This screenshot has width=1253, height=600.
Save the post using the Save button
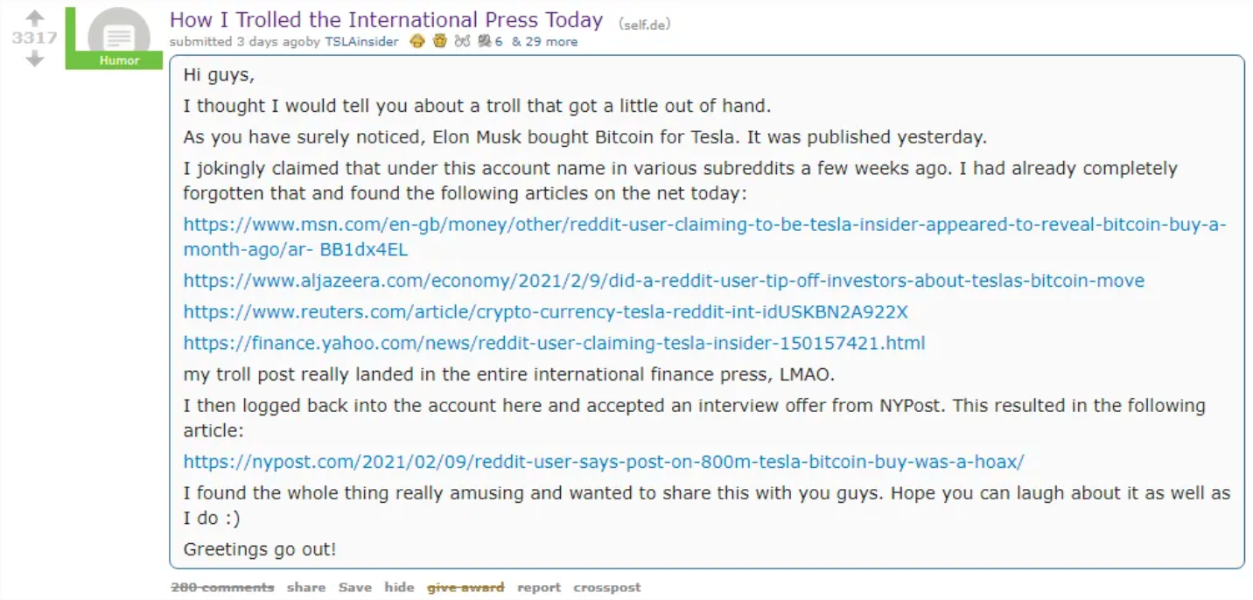click(355, 588)
